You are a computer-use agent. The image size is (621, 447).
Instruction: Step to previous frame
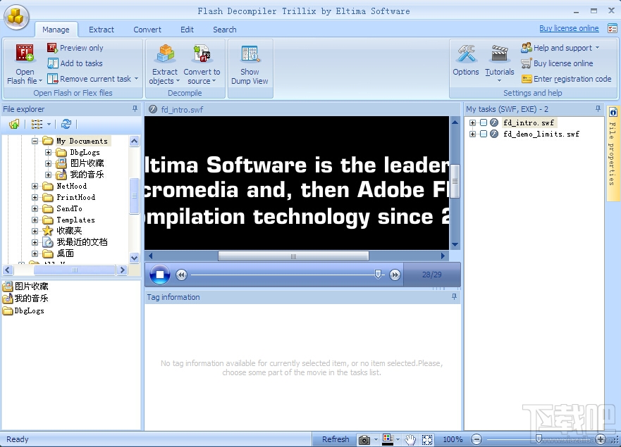181,275
